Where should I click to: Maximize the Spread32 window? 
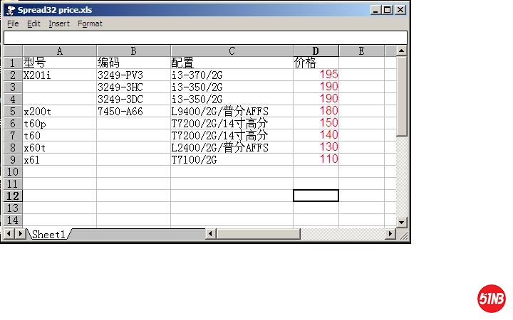387,10
